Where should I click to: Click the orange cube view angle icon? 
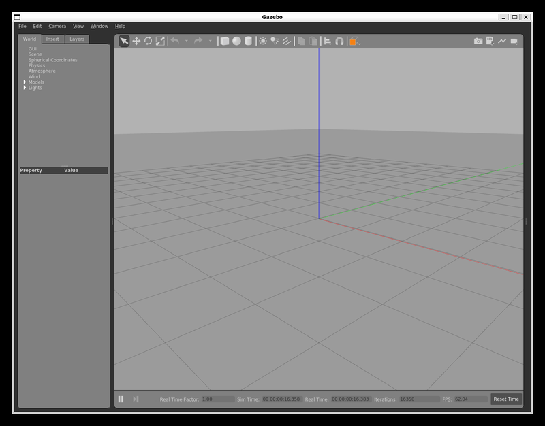tap(354, 41)
